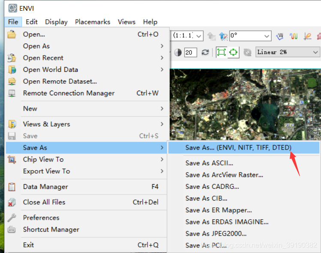The image size is (321, 253).
Task: Click the Open World Data globe icon
Action: click(12, 70)
